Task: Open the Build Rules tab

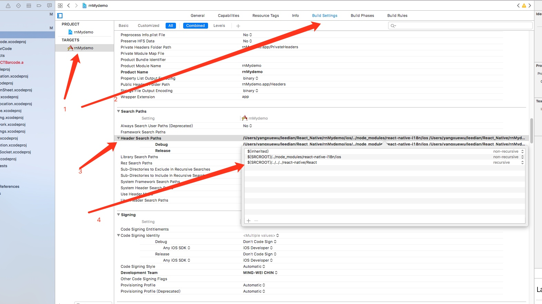Action: point(397,16)
